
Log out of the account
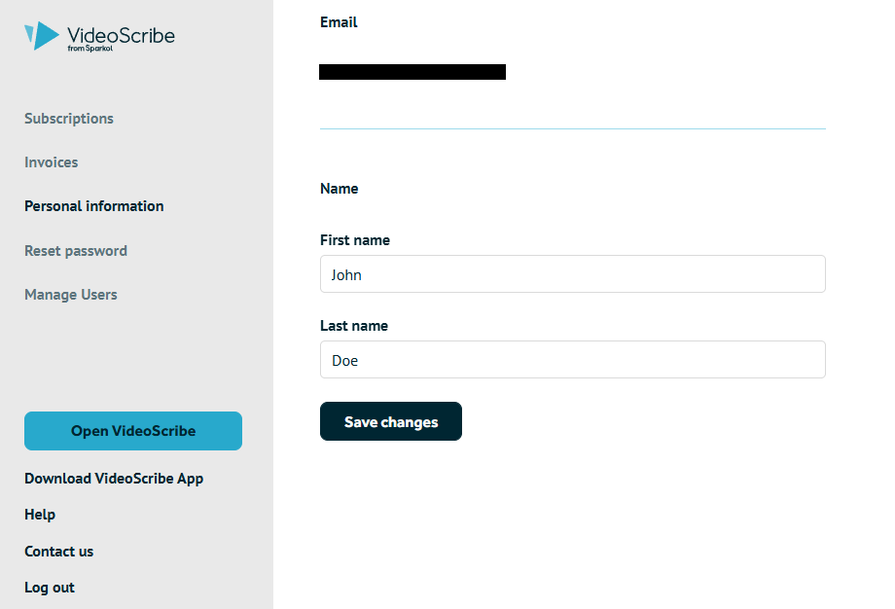coord(50,588)
